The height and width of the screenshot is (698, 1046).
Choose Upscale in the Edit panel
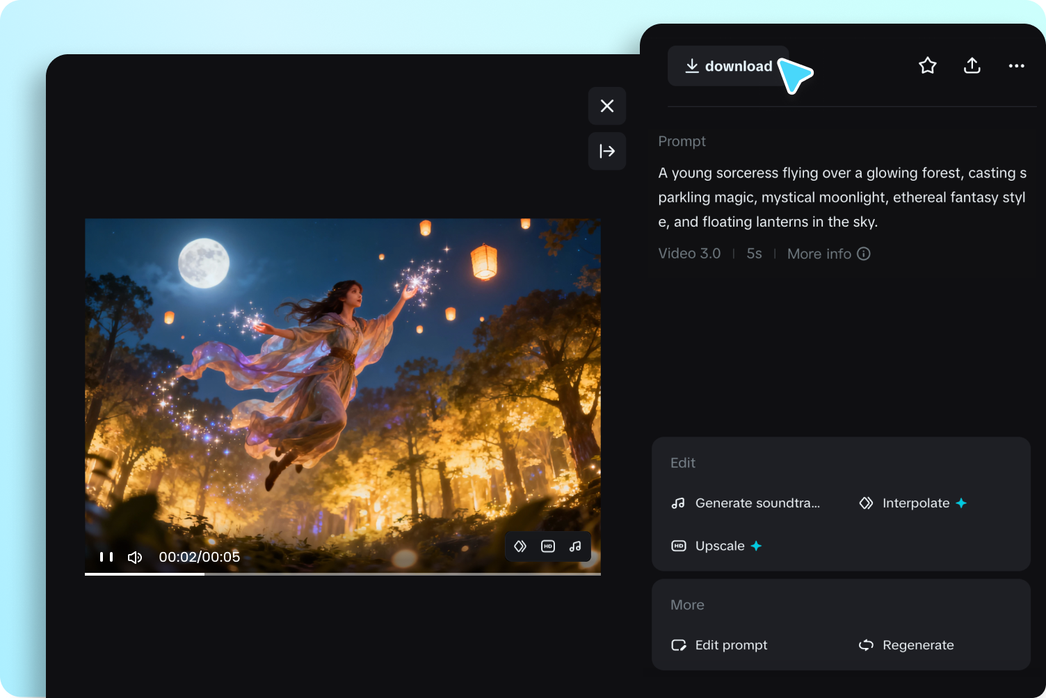point(716,546)
